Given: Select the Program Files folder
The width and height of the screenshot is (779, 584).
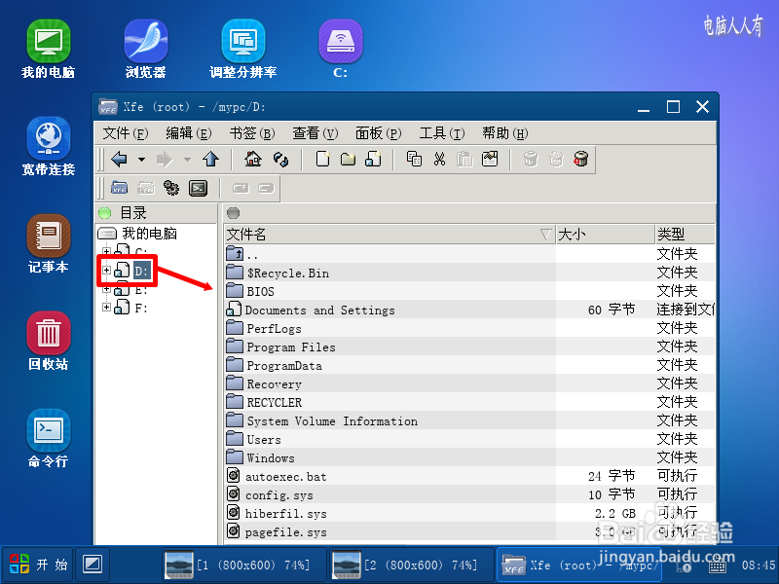Looking at the screenshot, I should (291, 347).
